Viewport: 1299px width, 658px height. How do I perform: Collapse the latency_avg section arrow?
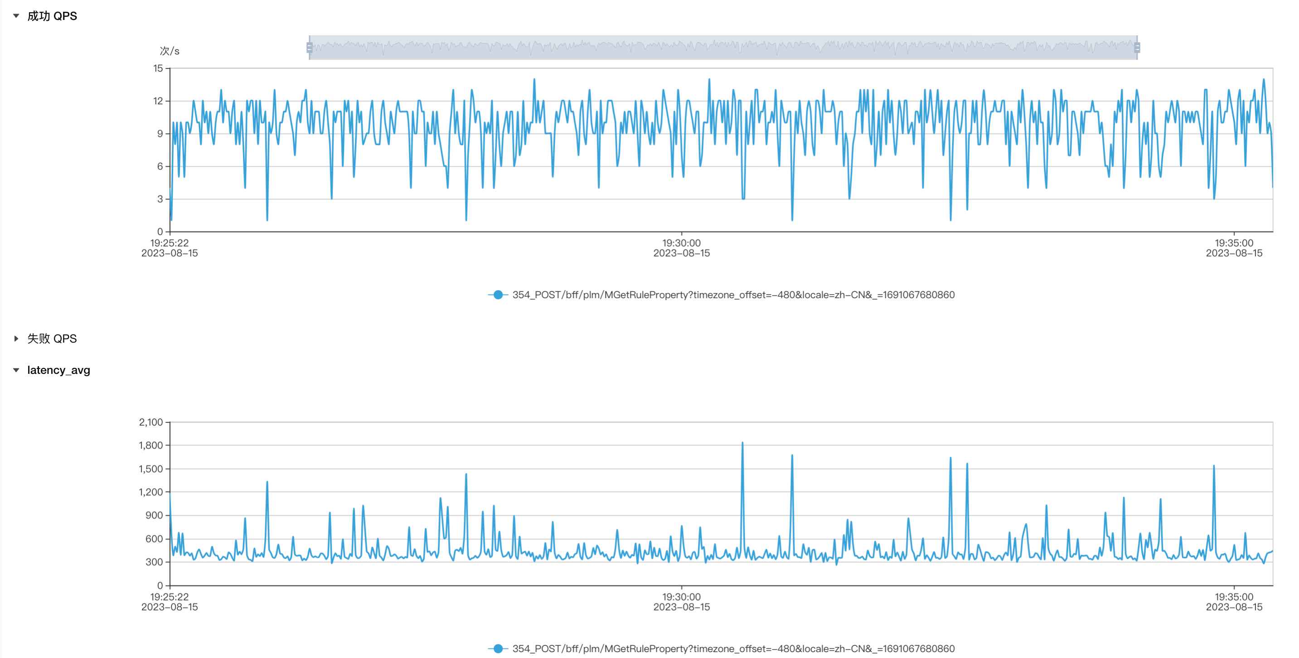coord(16,370)
